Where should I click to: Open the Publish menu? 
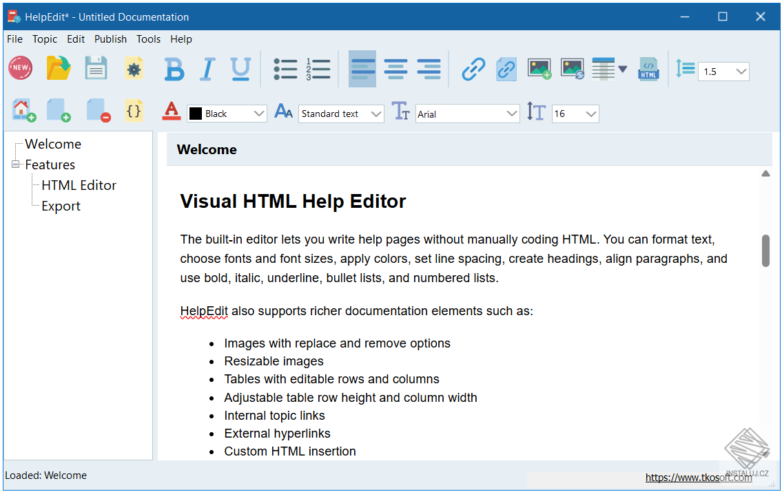pos(110,39)
